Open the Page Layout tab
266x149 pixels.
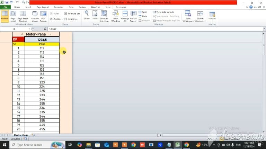[43, 7]
